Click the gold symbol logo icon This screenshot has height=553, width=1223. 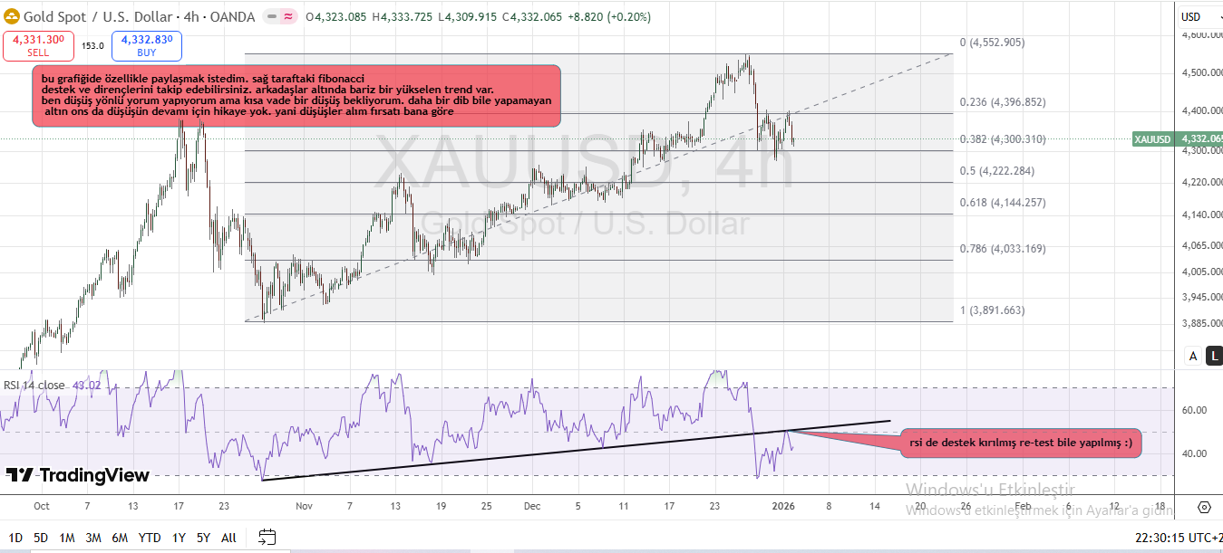click(12, 17)
